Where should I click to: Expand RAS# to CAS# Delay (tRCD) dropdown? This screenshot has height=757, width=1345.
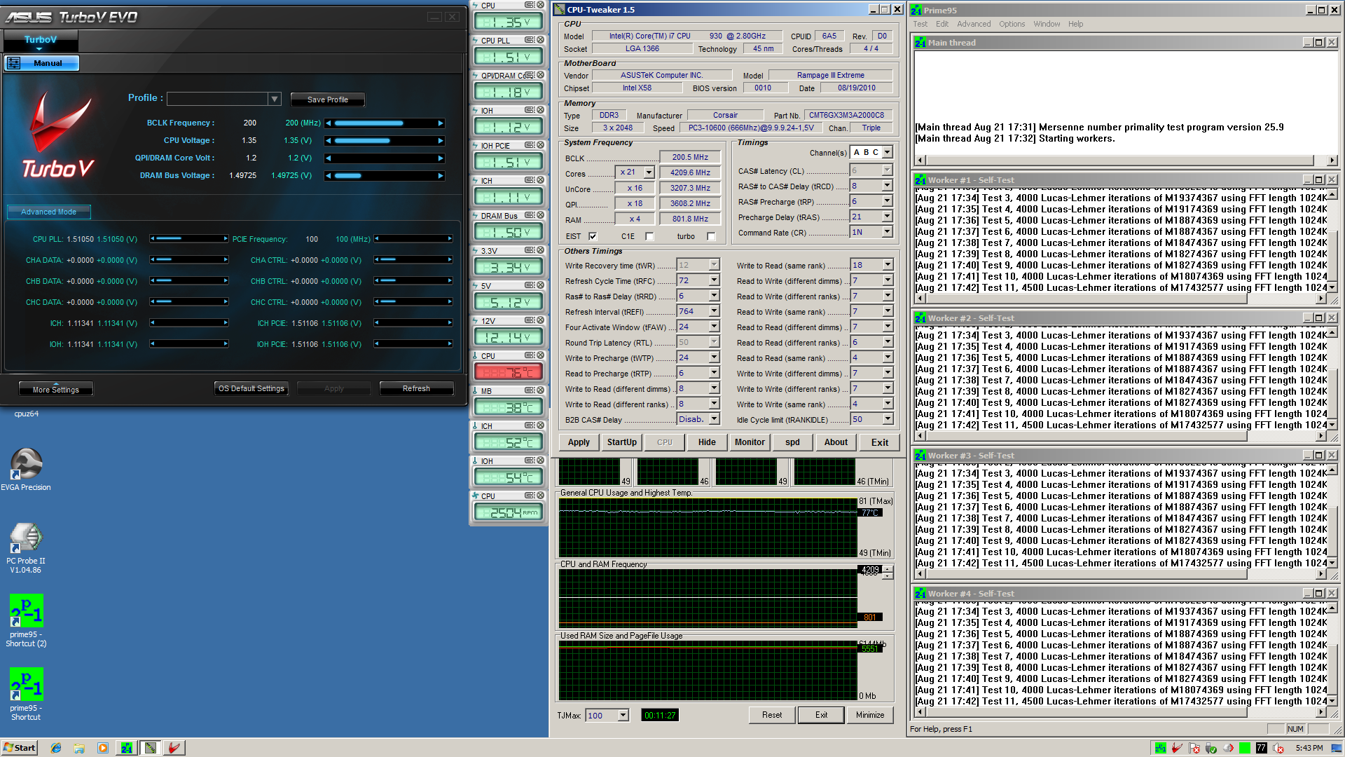(887, 186)
